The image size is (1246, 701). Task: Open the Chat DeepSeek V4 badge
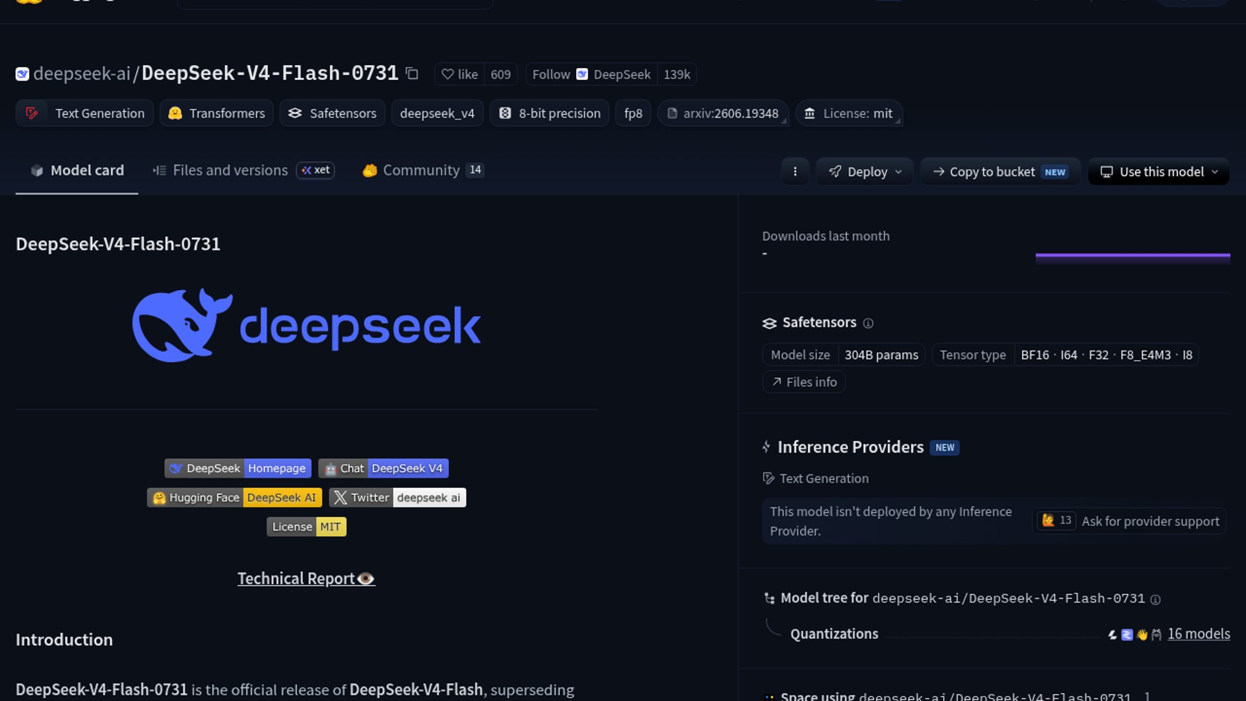[383, 468]
